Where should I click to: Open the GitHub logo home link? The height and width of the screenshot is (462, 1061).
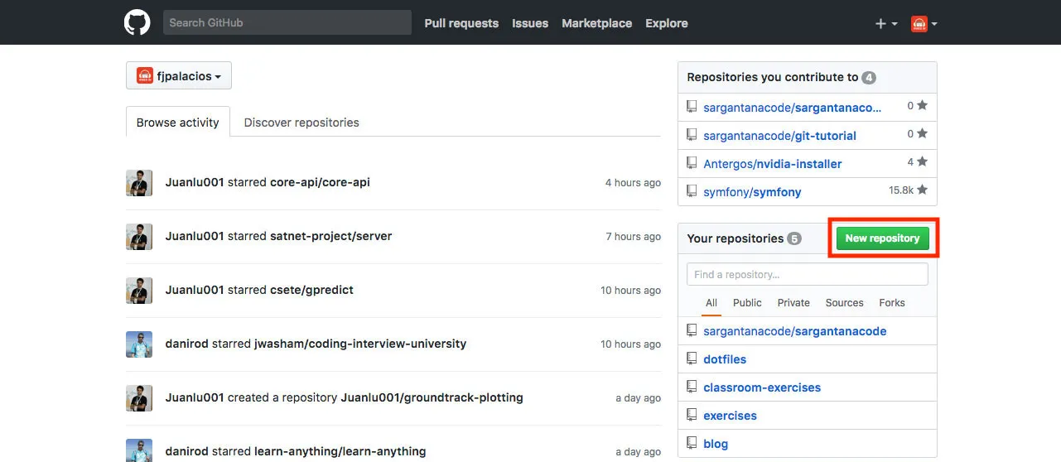(137, 22)
